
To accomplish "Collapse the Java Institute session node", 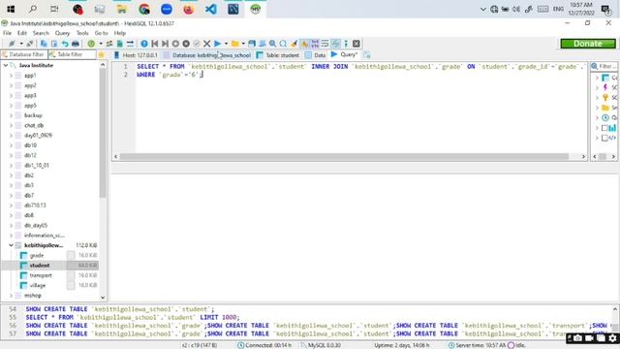I will click(x=6, y=65).
